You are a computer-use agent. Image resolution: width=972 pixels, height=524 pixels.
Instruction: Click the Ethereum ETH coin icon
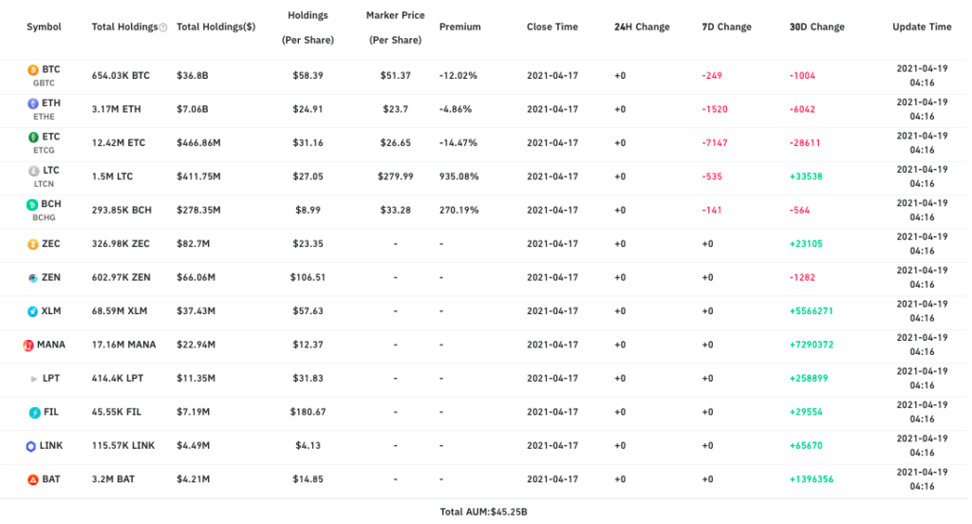(32, 103)
